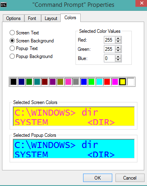Viewport: 147px width, 186px height.
Task: Increase the Red value with up arrow
Action: coord(118,38)
